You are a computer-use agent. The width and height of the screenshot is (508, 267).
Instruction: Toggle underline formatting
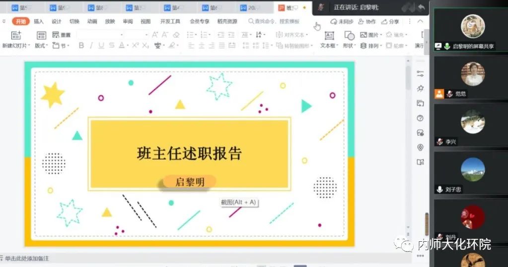(x=101, y=46)
